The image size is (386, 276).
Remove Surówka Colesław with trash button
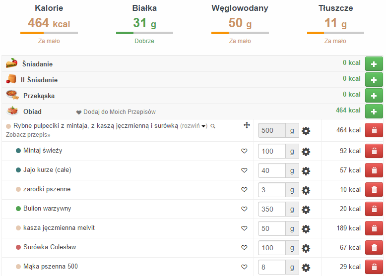point(374,248)
